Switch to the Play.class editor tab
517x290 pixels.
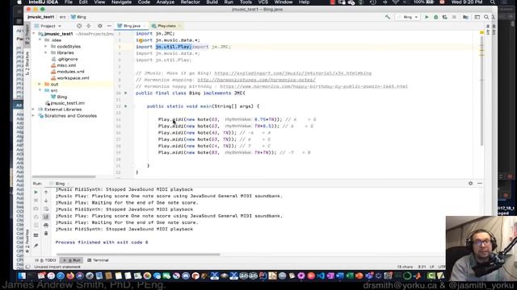pyautogui.click(x=166, y=26)
